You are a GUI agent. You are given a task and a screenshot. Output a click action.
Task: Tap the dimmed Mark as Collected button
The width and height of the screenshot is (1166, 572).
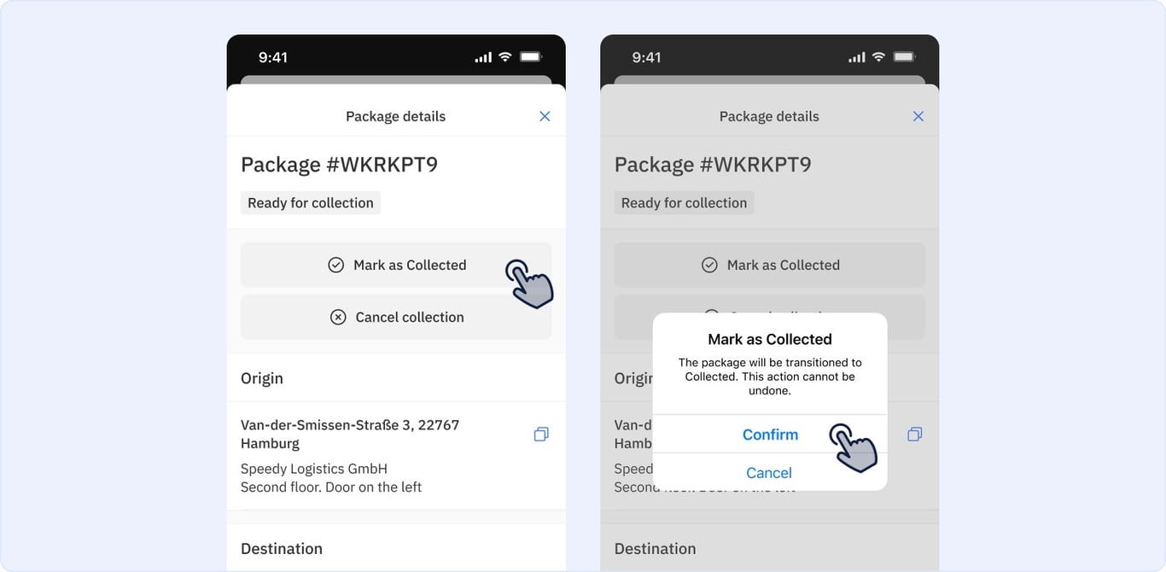tap(770, 265)
